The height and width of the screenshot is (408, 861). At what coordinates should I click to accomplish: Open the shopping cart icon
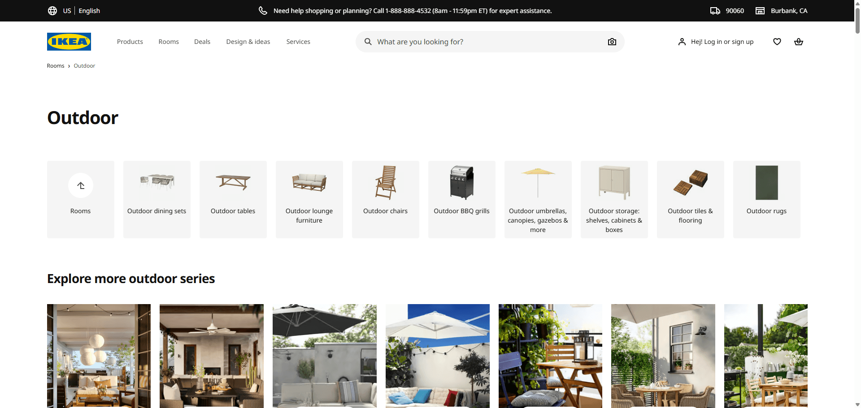pos(798,42)
